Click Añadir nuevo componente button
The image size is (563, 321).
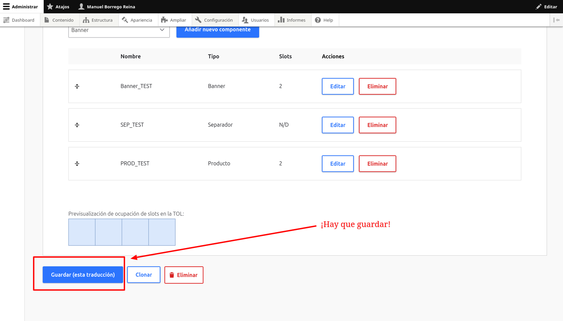(x=218, y=30)
